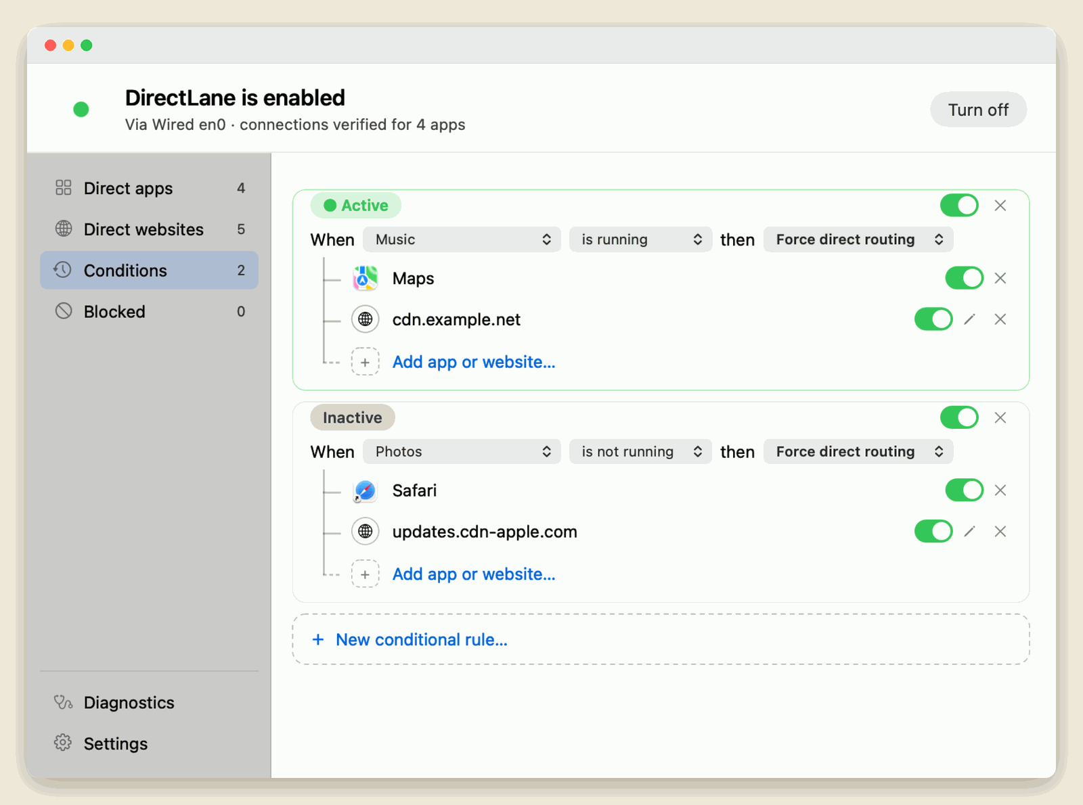Image resolution: width=1083 pixels, height=805 pixels.
Task: Click the Direct apps grid icon
Action: [64, 187]
